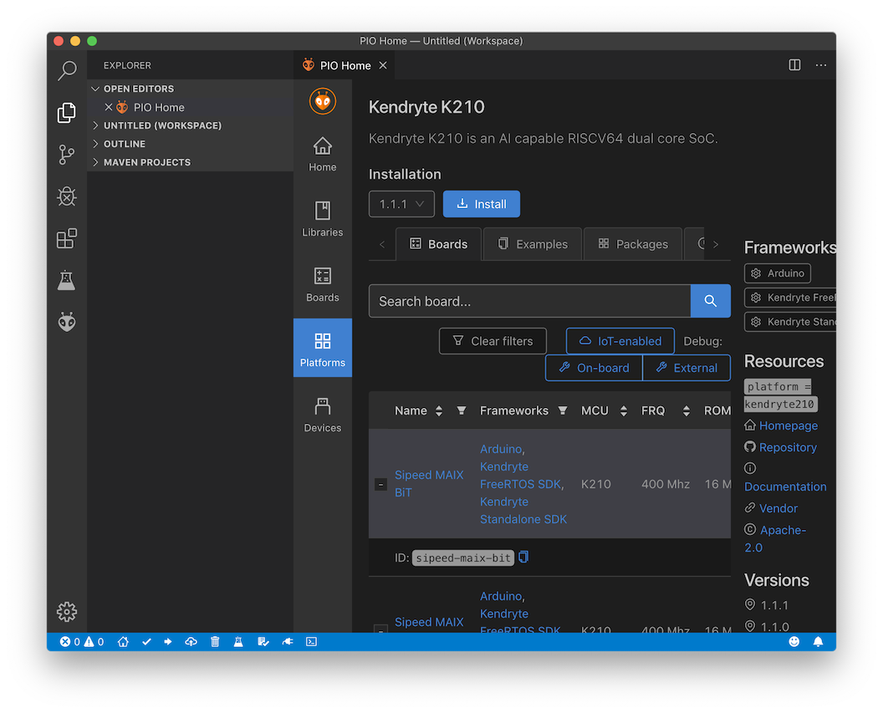Copy the sipeed-maix-bit board ID
Viewport: 883px width, 713px height.
pyautogui.click(x=523, y=558)
